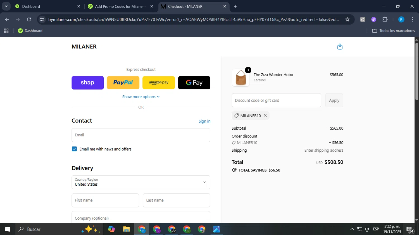Click the Sign in link

204,121
